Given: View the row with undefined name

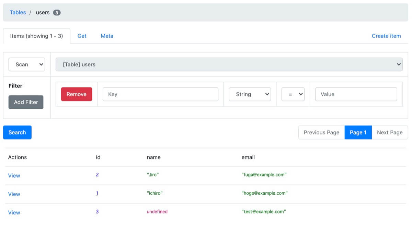Looking at the screenshot, I should (x=14, y=213).
